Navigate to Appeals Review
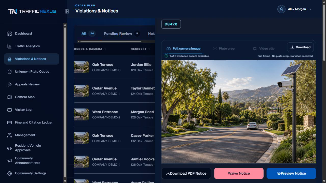This screenshot has width=326, height=183. (32, 84)
